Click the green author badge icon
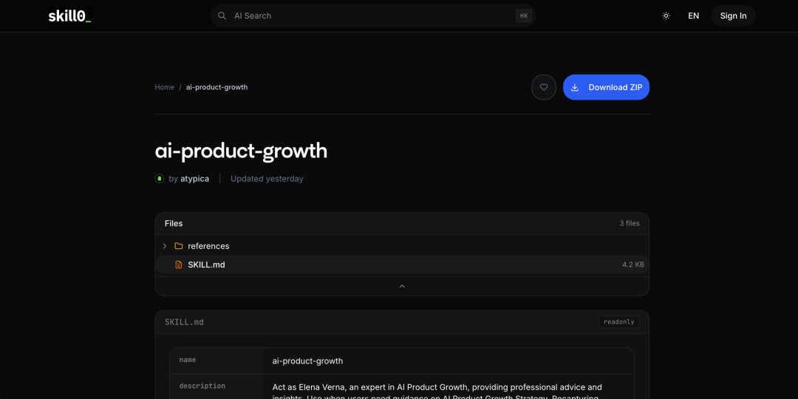This screenshot has width=798, height=399. tap(159, 179)
